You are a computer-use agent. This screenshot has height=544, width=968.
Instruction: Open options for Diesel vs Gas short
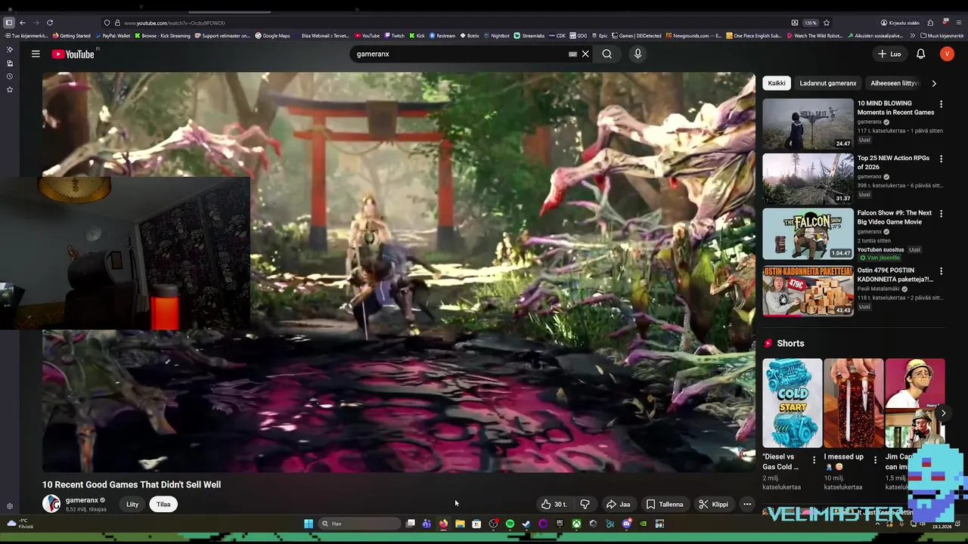(x=814, y=459)
